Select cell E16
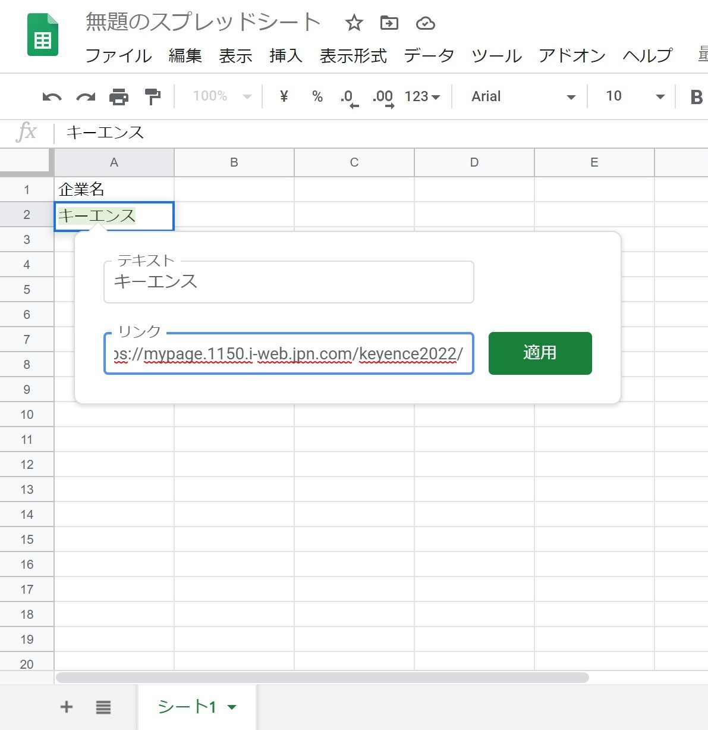Viewport: 708px width, 730px height. pyautogui.click(x=594, y=565)
